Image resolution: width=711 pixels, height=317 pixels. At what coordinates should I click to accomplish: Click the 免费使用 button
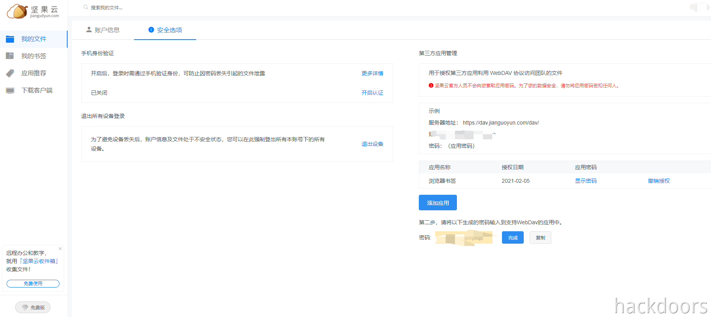(x=33, y=284)
